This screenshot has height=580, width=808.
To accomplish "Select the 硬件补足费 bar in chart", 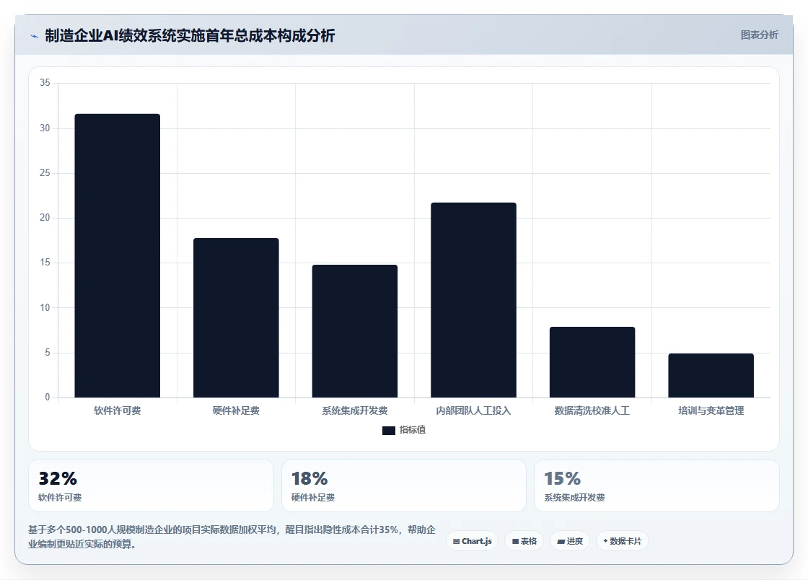I will pyautogui.click(x=236, y=318).
